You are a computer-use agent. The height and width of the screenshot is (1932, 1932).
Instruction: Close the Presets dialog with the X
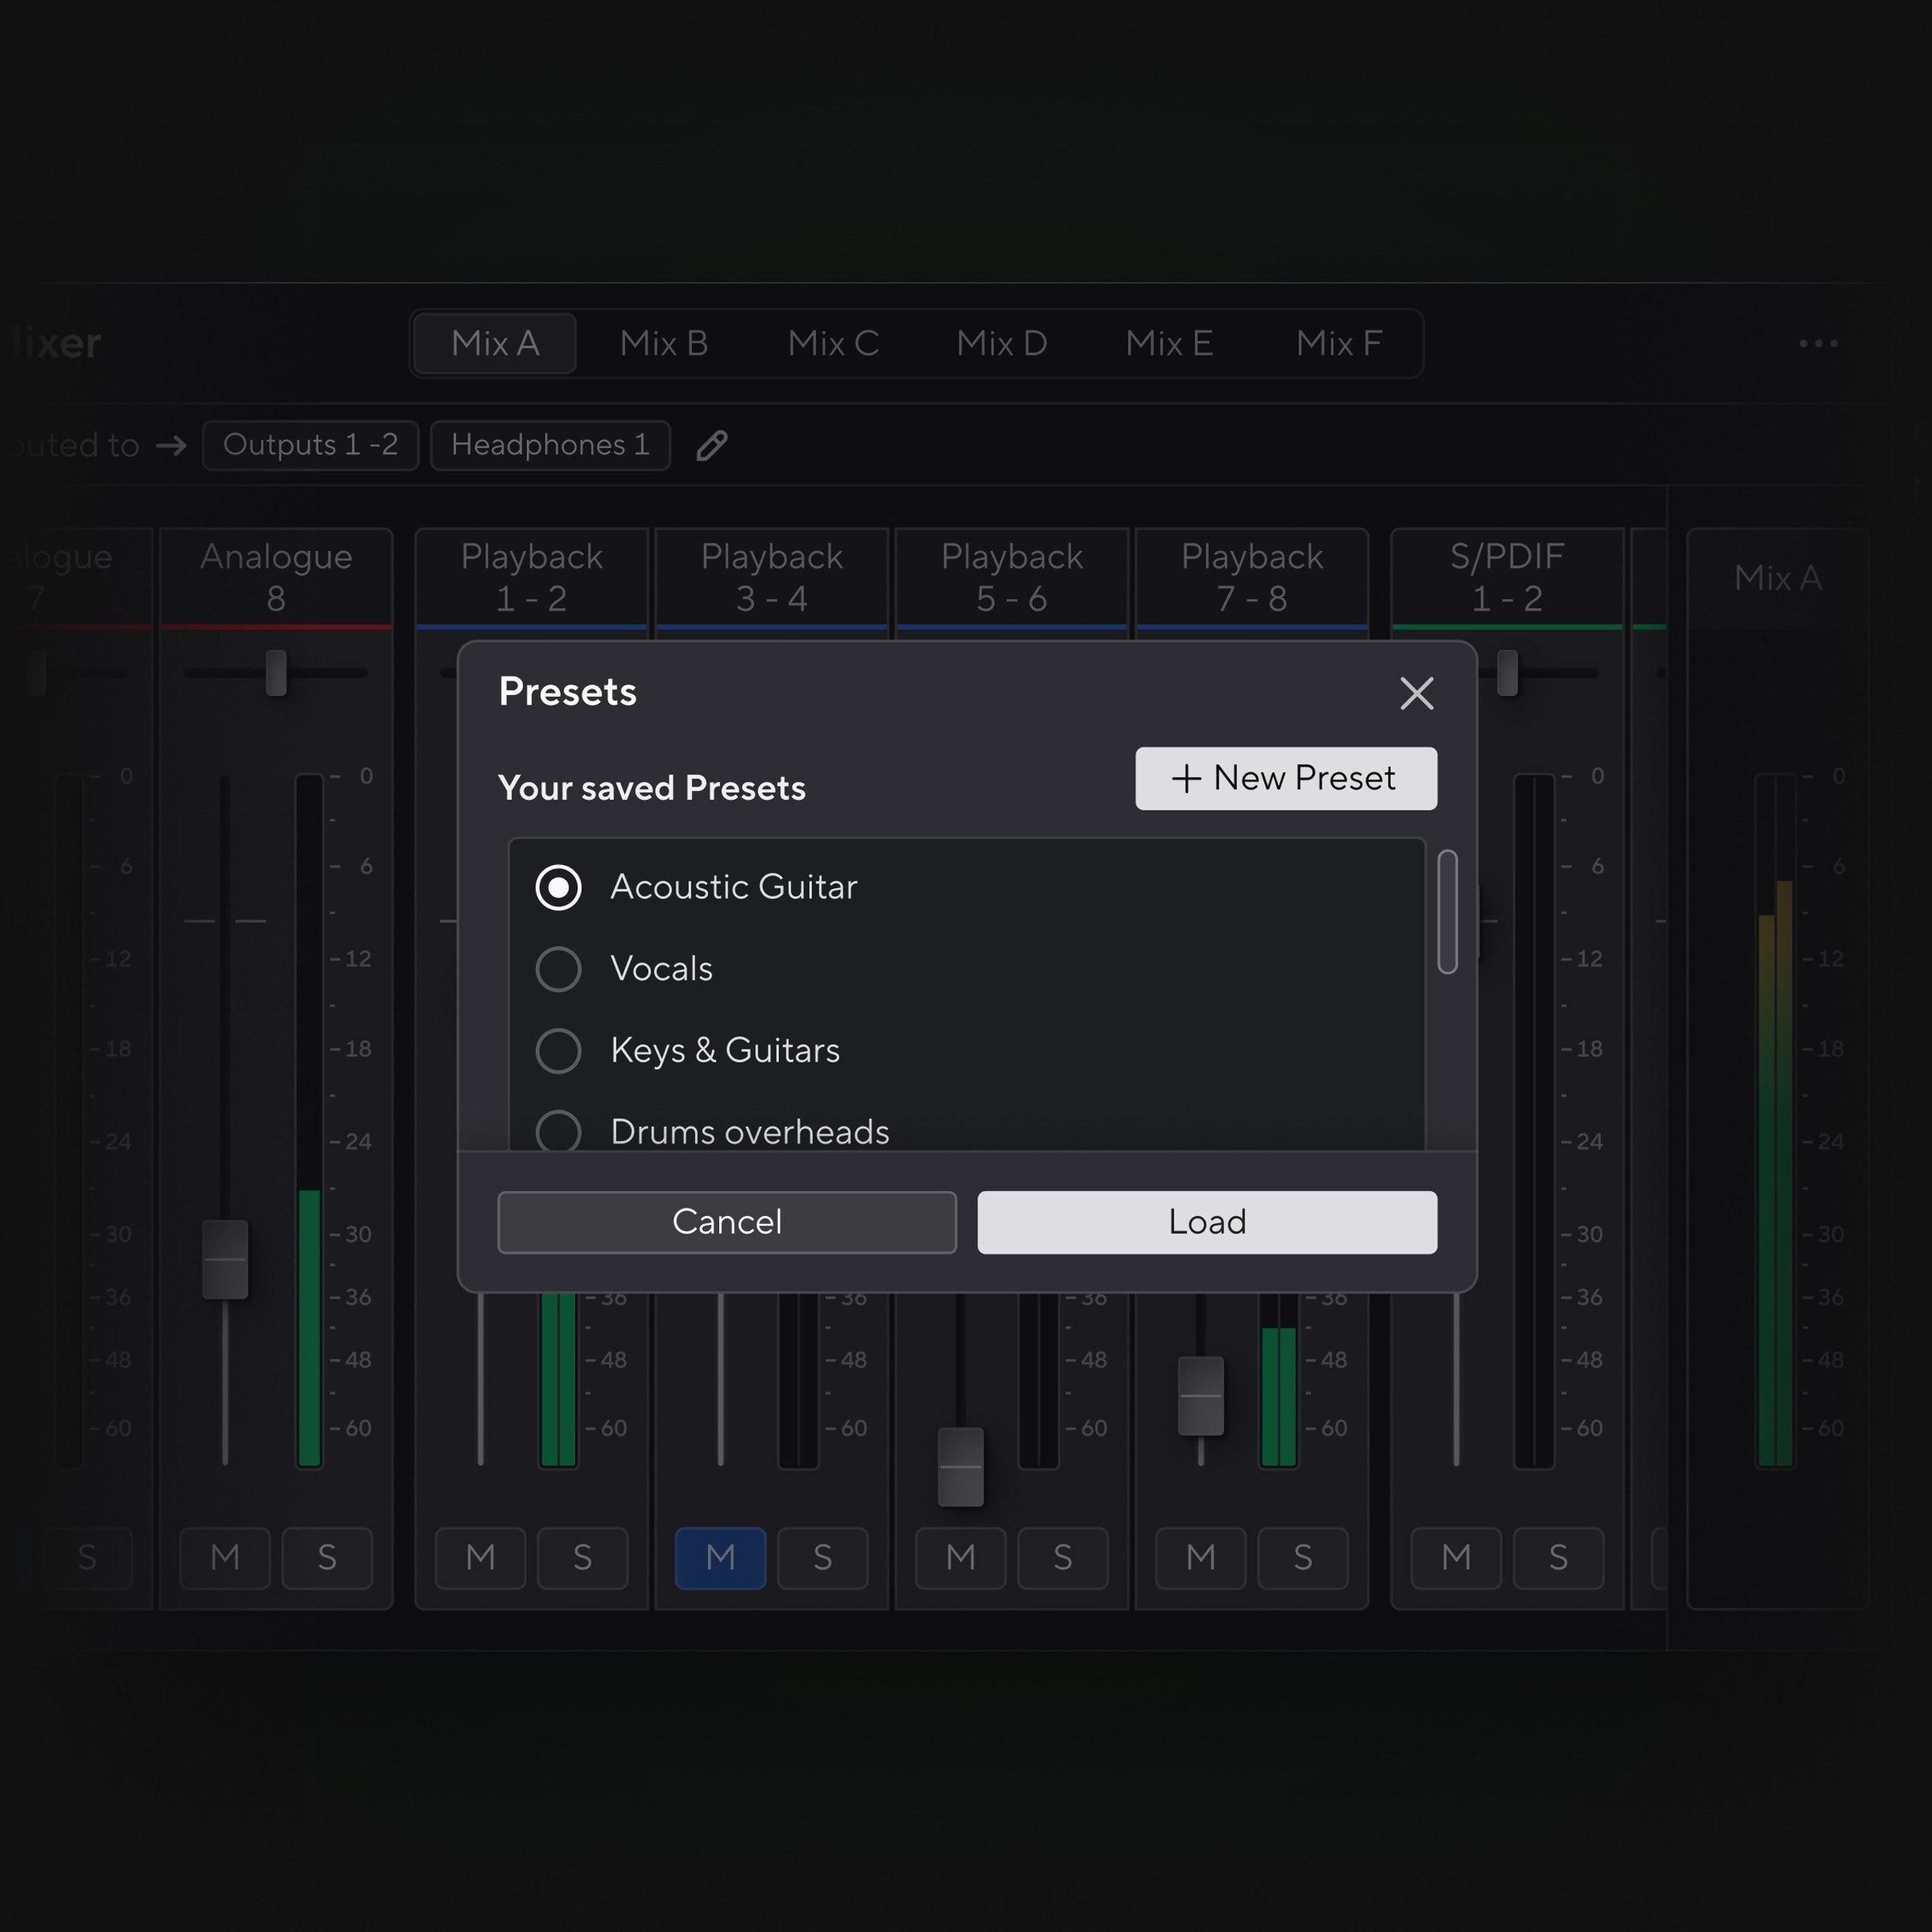[x=1416, y=693]
